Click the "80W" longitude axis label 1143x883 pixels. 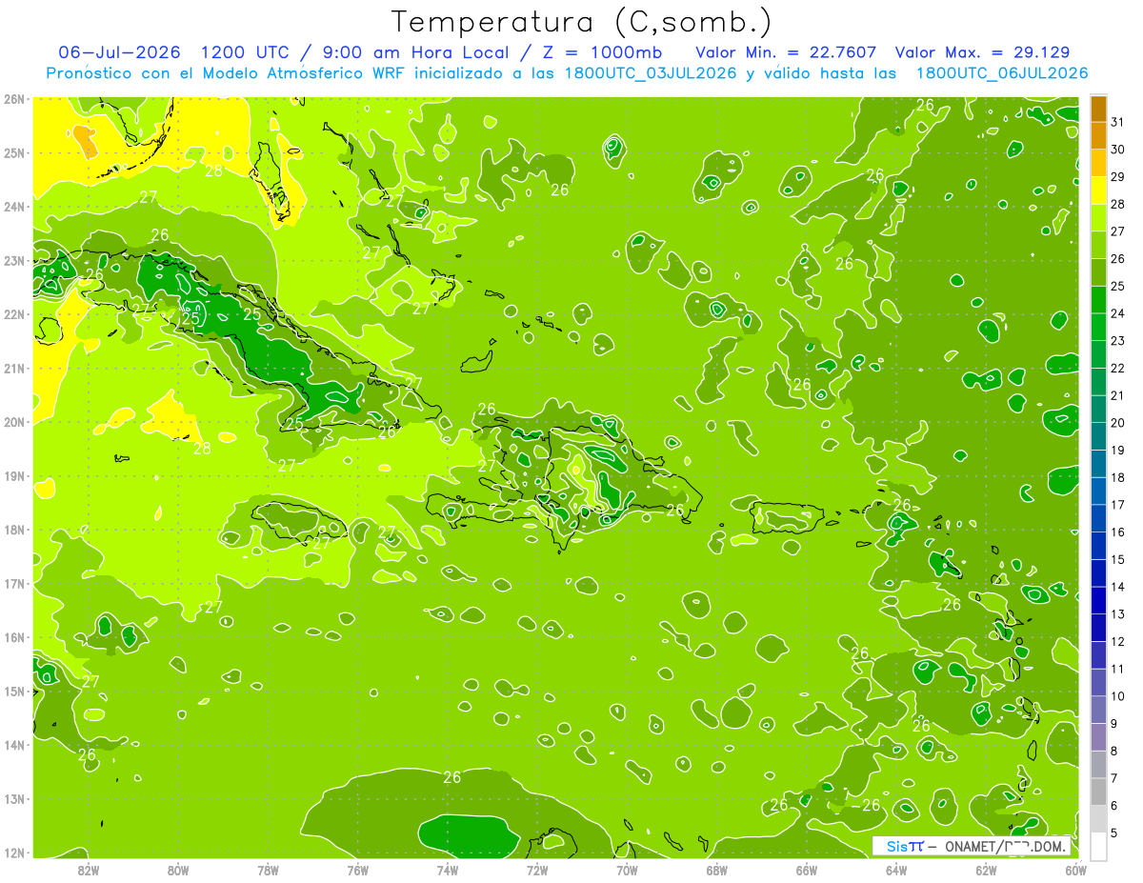click(x=178, y=870)
